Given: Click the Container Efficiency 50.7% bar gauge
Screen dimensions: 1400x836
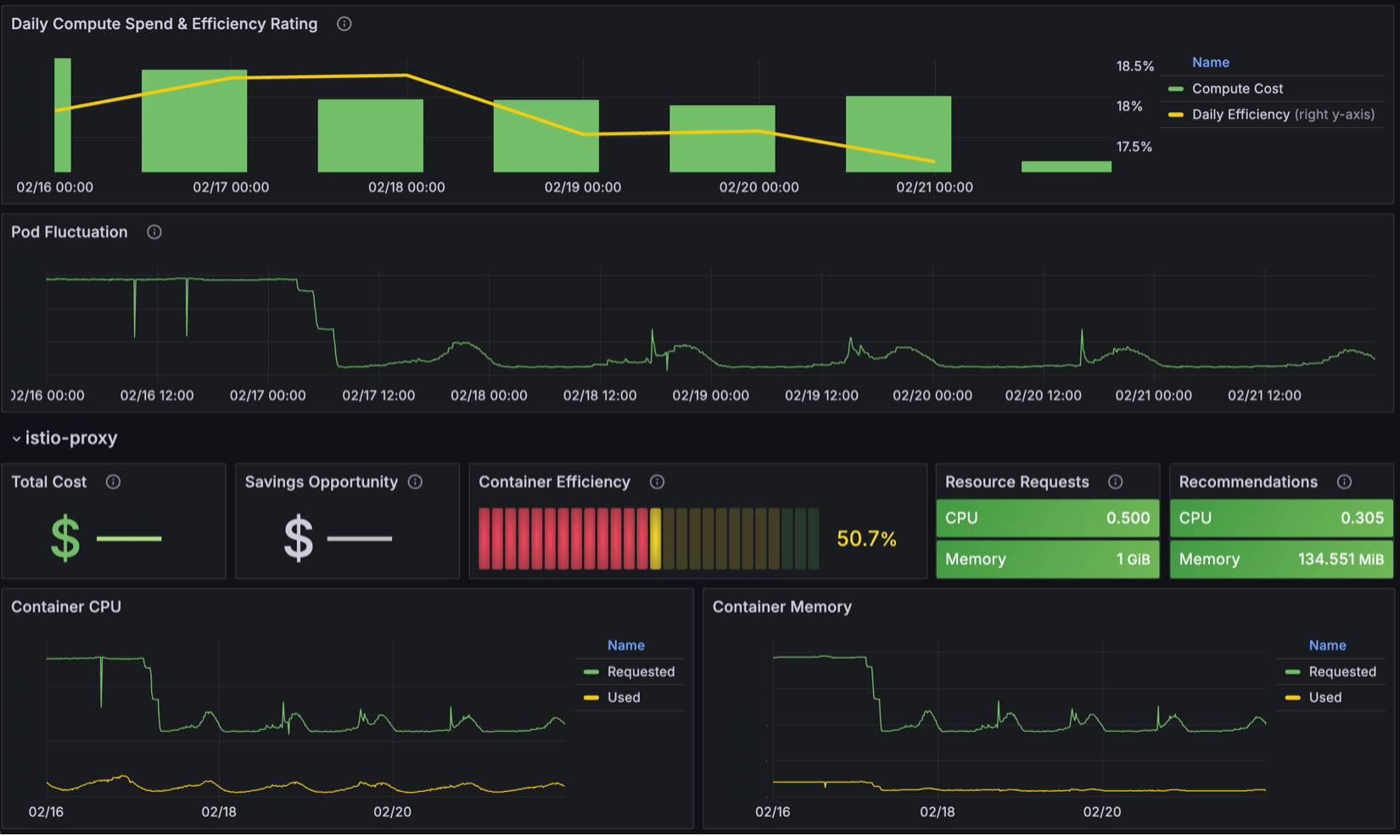Looking at the screenshot, I should (648, 538).
